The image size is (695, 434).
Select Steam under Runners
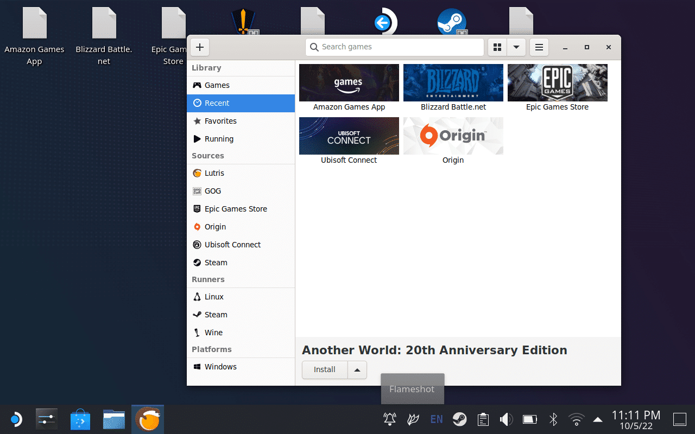pos(241,315)
